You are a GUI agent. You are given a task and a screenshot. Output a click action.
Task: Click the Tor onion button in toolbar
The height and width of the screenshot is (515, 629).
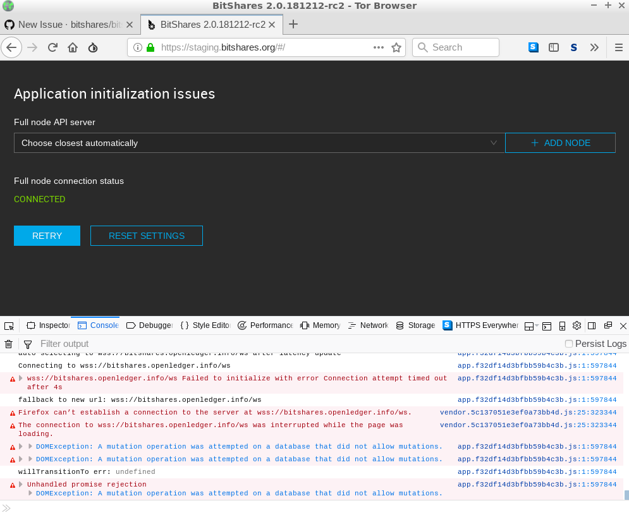[93, 48]
